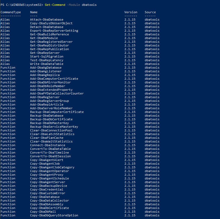
Task: Click the 'PS C:\WINDOWS\system32>' prompt text
Action: (x=22, y=5)
